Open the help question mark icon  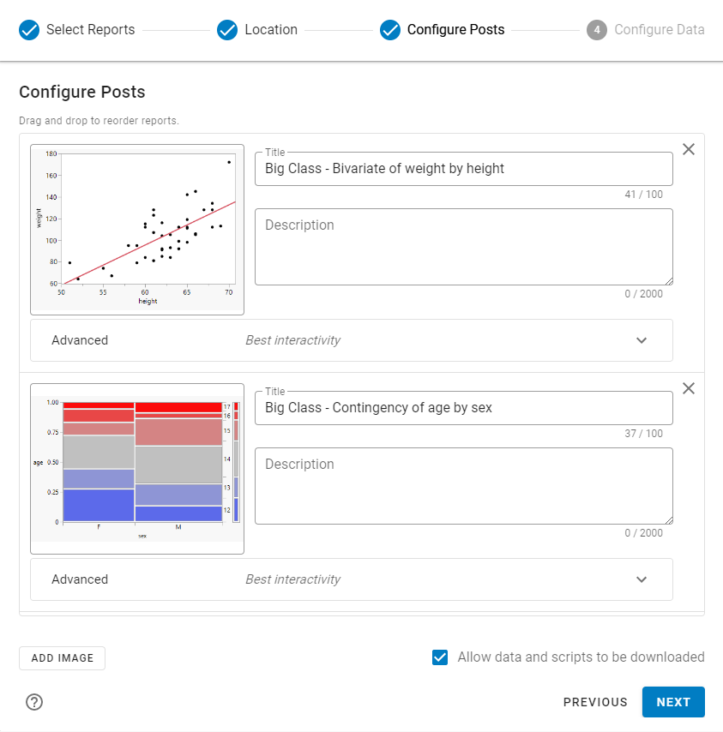pos(34,702)
